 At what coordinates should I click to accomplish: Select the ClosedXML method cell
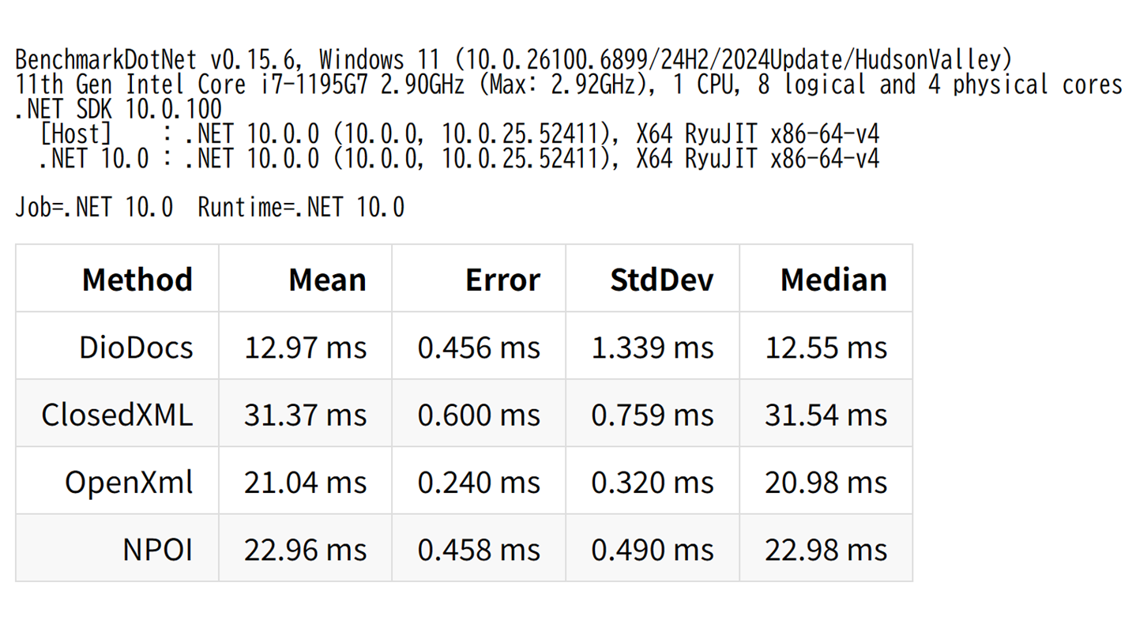click(117, 415)
